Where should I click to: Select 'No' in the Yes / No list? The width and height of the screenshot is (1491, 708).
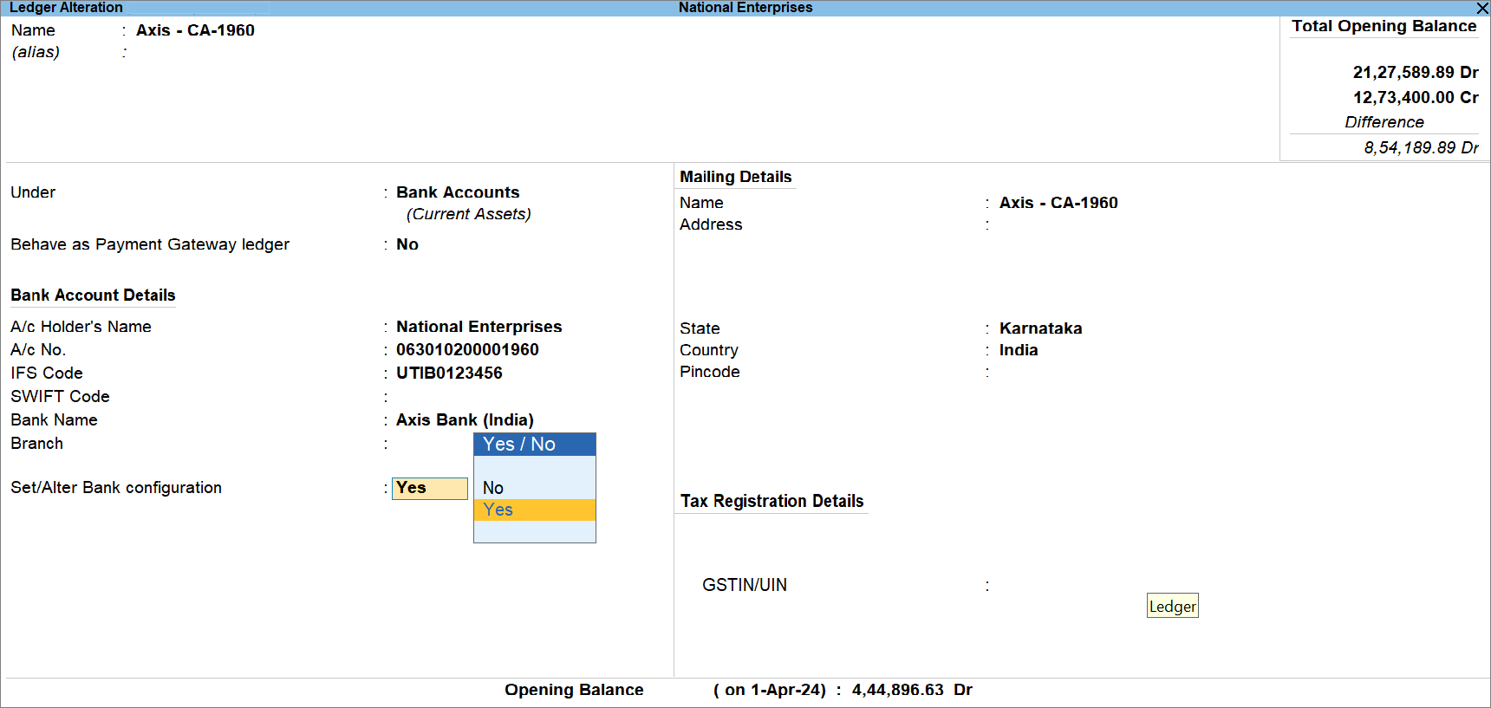point(493,488)
